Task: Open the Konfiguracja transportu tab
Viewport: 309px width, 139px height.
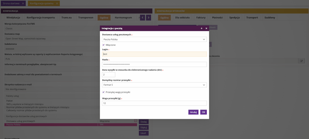Action: point(41,17)
